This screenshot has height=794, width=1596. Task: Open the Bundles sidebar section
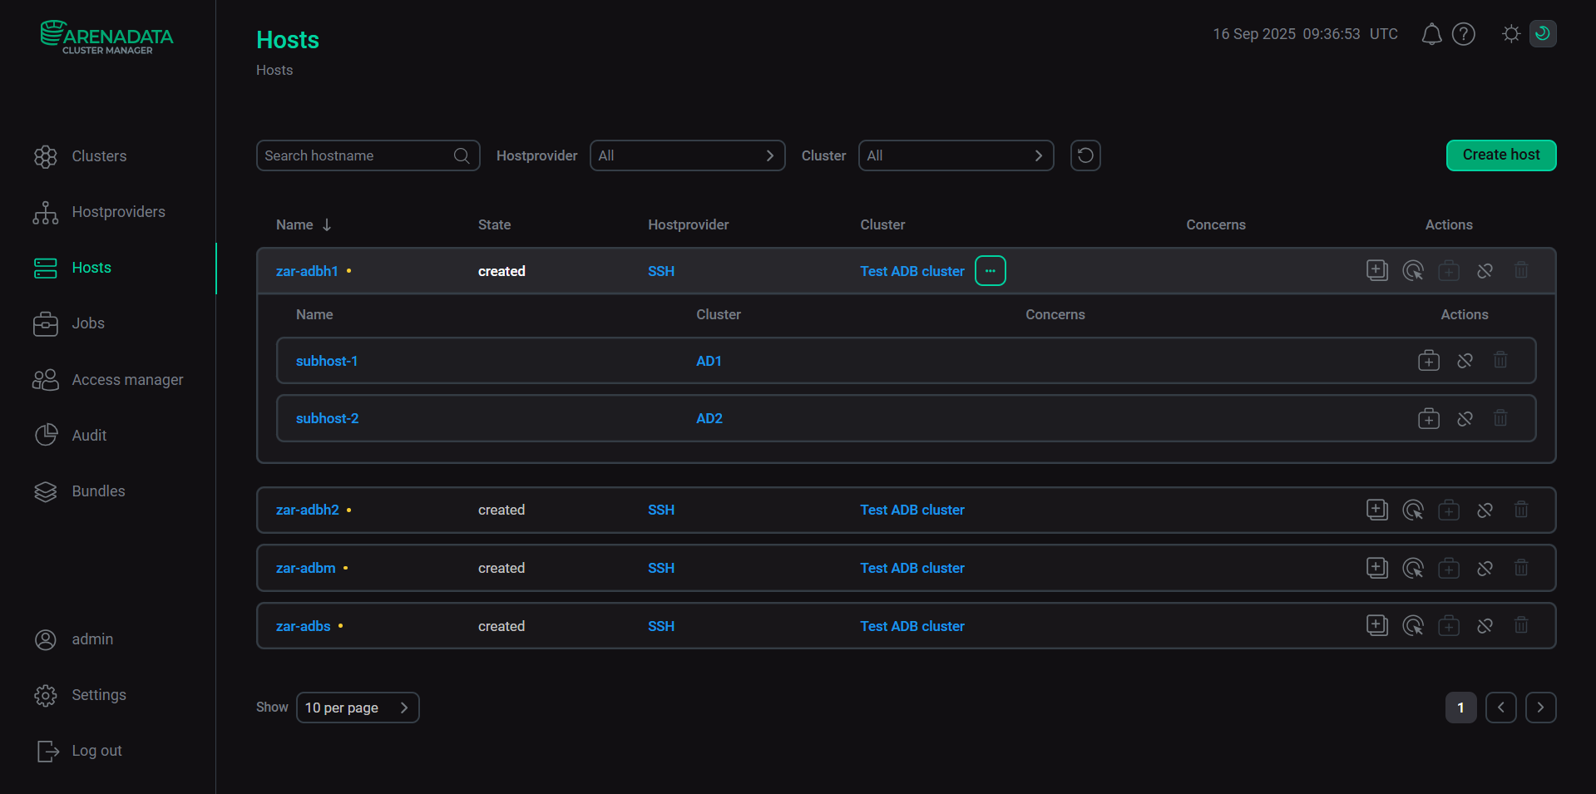pyautogui.click(x=98, y=491)
